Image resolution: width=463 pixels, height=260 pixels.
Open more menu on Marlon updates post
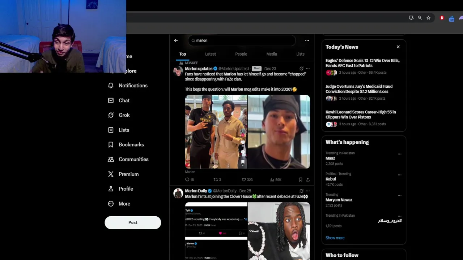click(x=308, y=69)
